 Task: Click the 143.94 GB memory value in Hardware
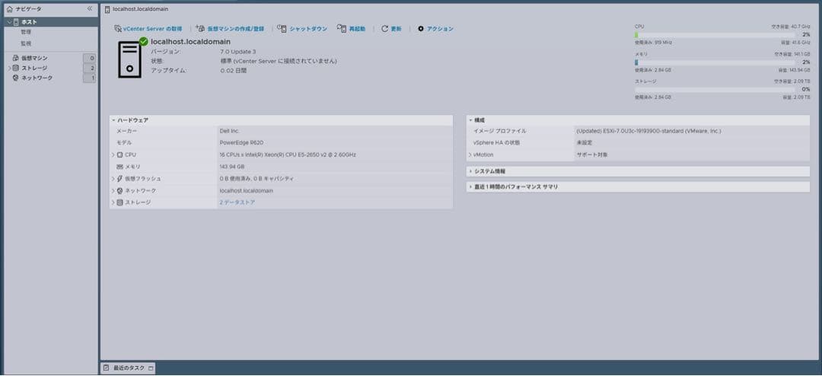(x=232, y=167)
